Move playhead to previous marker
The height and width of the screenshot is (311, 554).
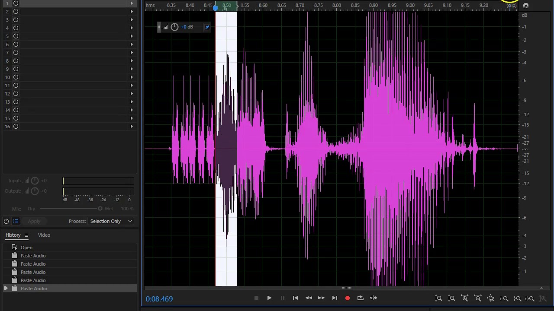click(295, 298)
